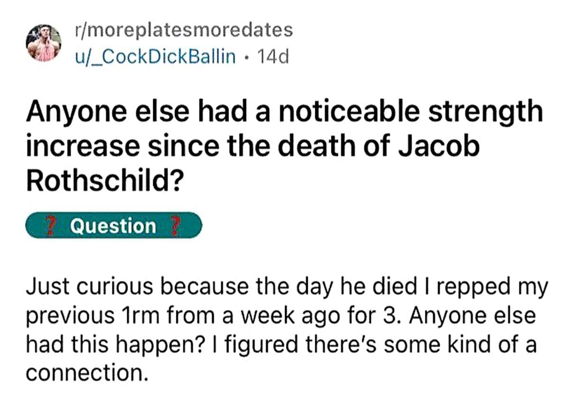Click the 'had this happen?' body line
The image size is (569, 405).
(x=281, y=344)
